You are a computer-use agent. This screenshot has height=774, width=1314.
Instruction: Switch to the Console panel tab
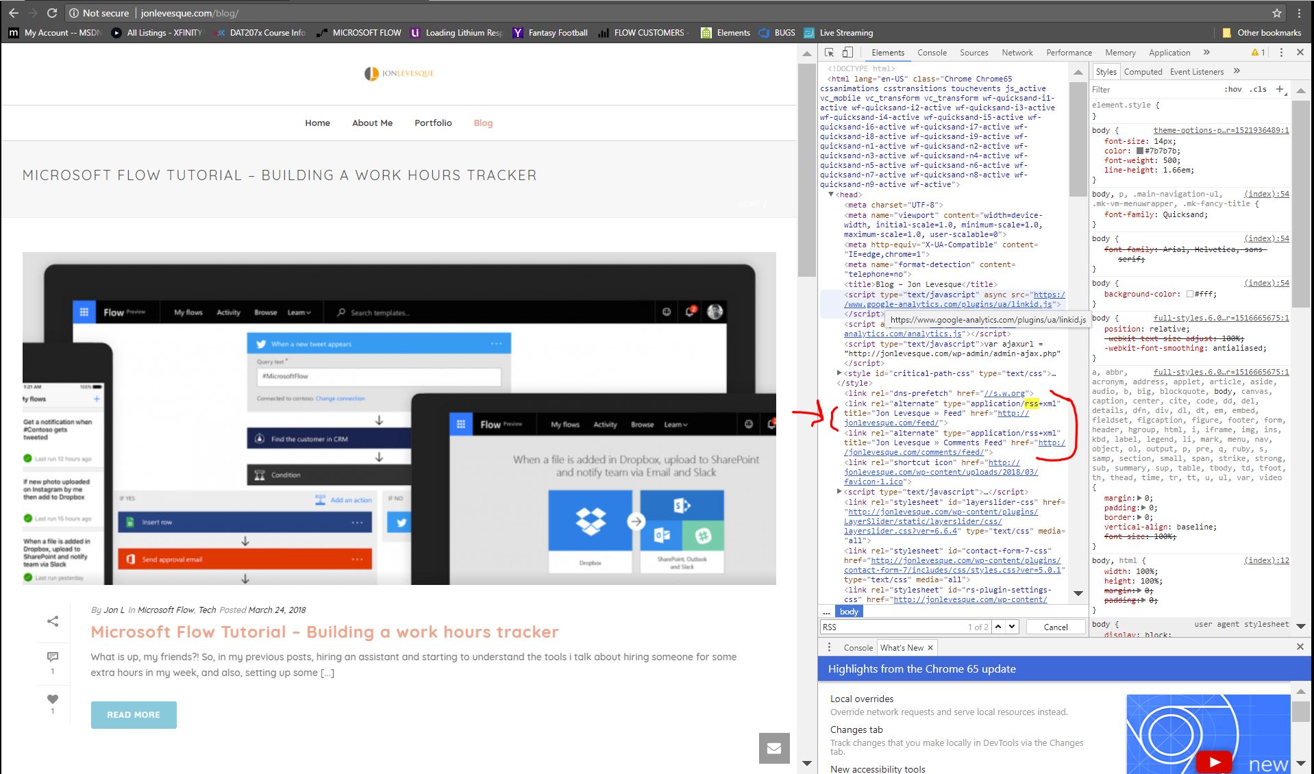coord(932,53)
